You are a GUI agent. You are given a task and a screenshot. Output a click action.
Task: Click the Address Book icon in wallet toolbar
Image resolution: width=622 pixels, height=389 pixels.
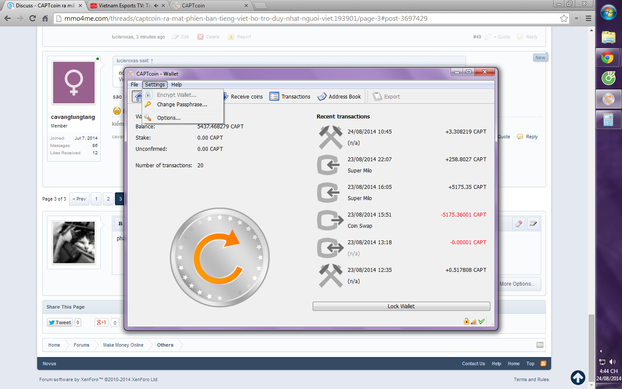coord(322,96)
